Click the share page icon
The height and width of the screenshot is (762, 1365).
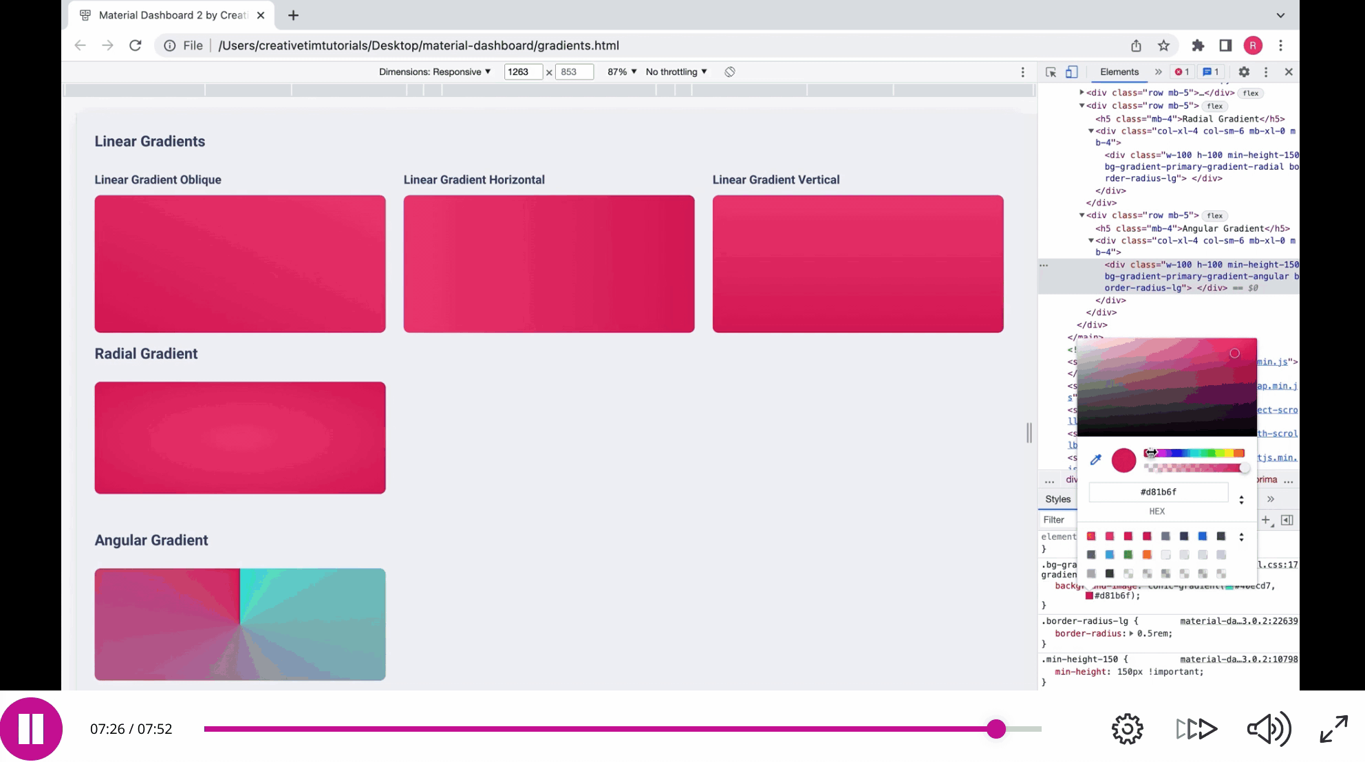[x=1136, y=45]
